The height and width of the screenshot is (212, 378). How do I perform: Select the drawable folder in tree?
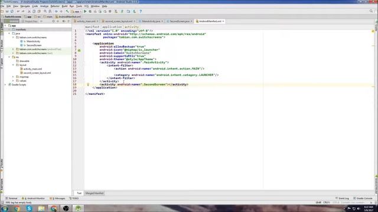24,61
